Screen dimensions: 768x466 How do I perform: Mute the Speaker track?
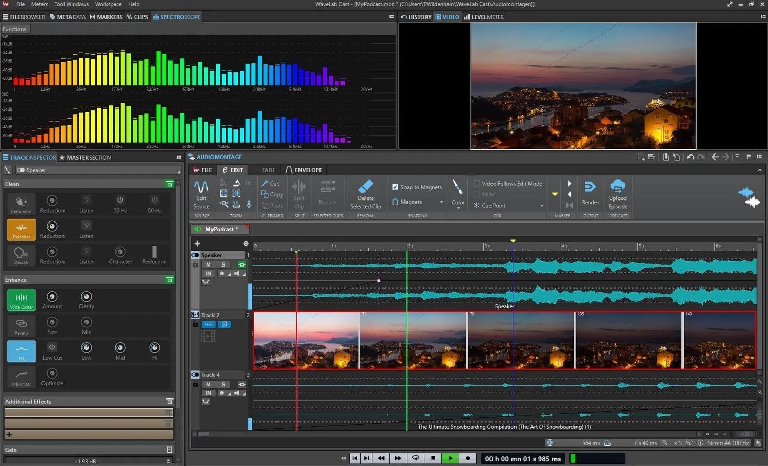tap(208, 264)
